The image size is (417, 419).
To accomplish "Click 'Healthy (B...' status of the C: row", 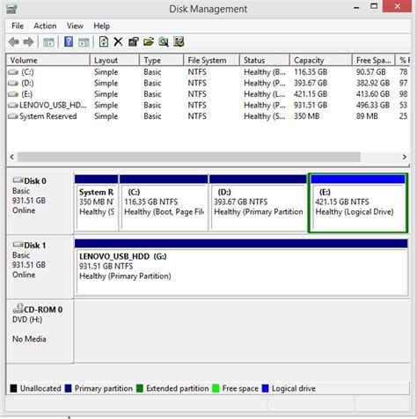I will (x=265, y=72).
